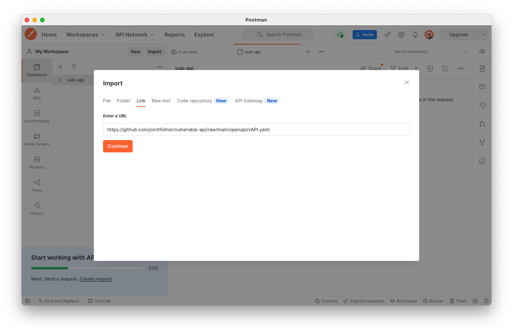The height and width of the screenshot is (334, 513).
Task: Select the vuln-api request tab
Action: [x=266, y=52]
